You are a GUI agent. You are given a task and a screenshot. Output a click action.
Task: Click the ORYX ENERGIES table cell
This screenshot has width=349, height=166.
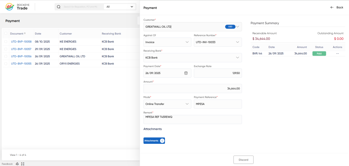(69, 64)
